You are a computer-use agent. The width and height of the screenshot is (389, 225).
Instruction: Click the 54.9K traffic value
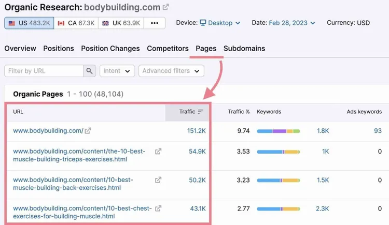pos(197,151)
